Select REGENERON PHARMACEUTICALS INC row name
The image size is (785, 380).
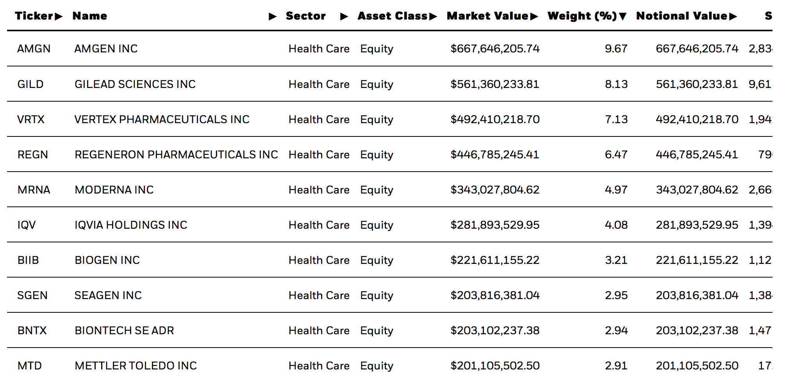176,155
